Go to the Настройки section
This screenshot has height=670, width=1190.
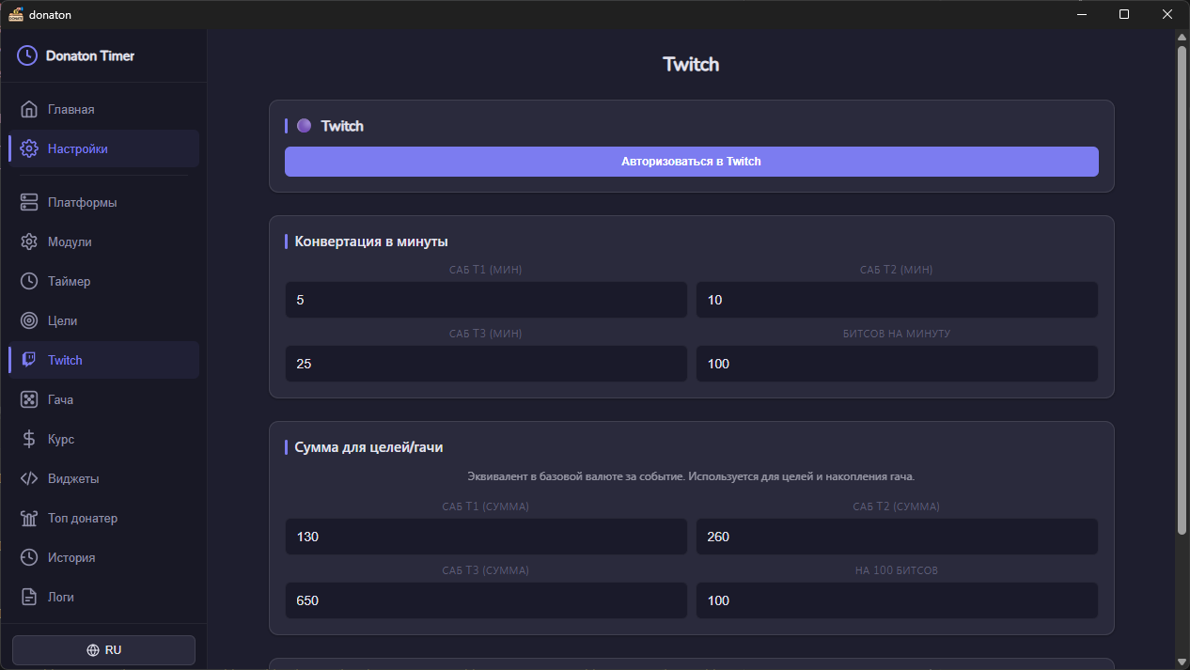point(103,148)
